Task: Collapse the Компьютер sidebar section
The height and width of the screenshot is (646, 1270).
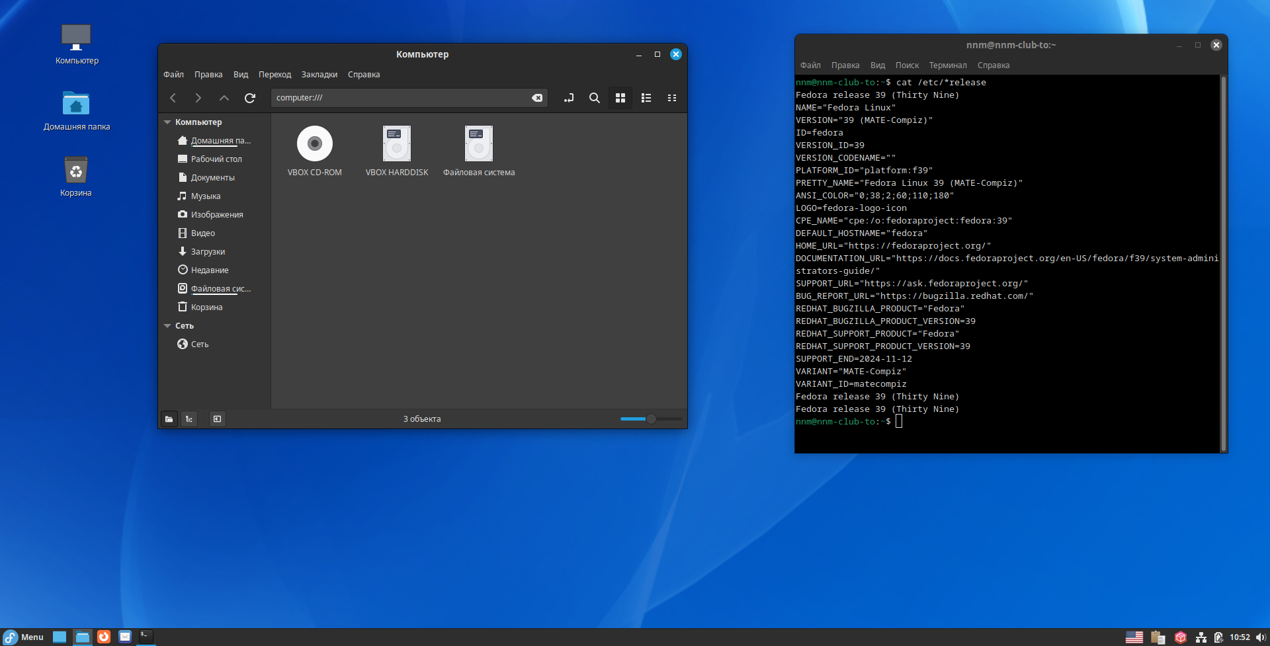Action: click(x=167, y=122)
